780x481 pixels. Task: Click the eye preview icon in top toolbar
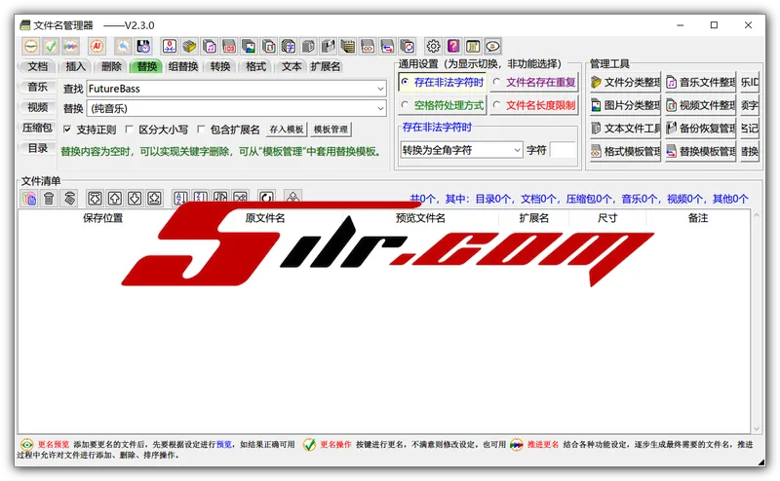[x=31, y=47]
